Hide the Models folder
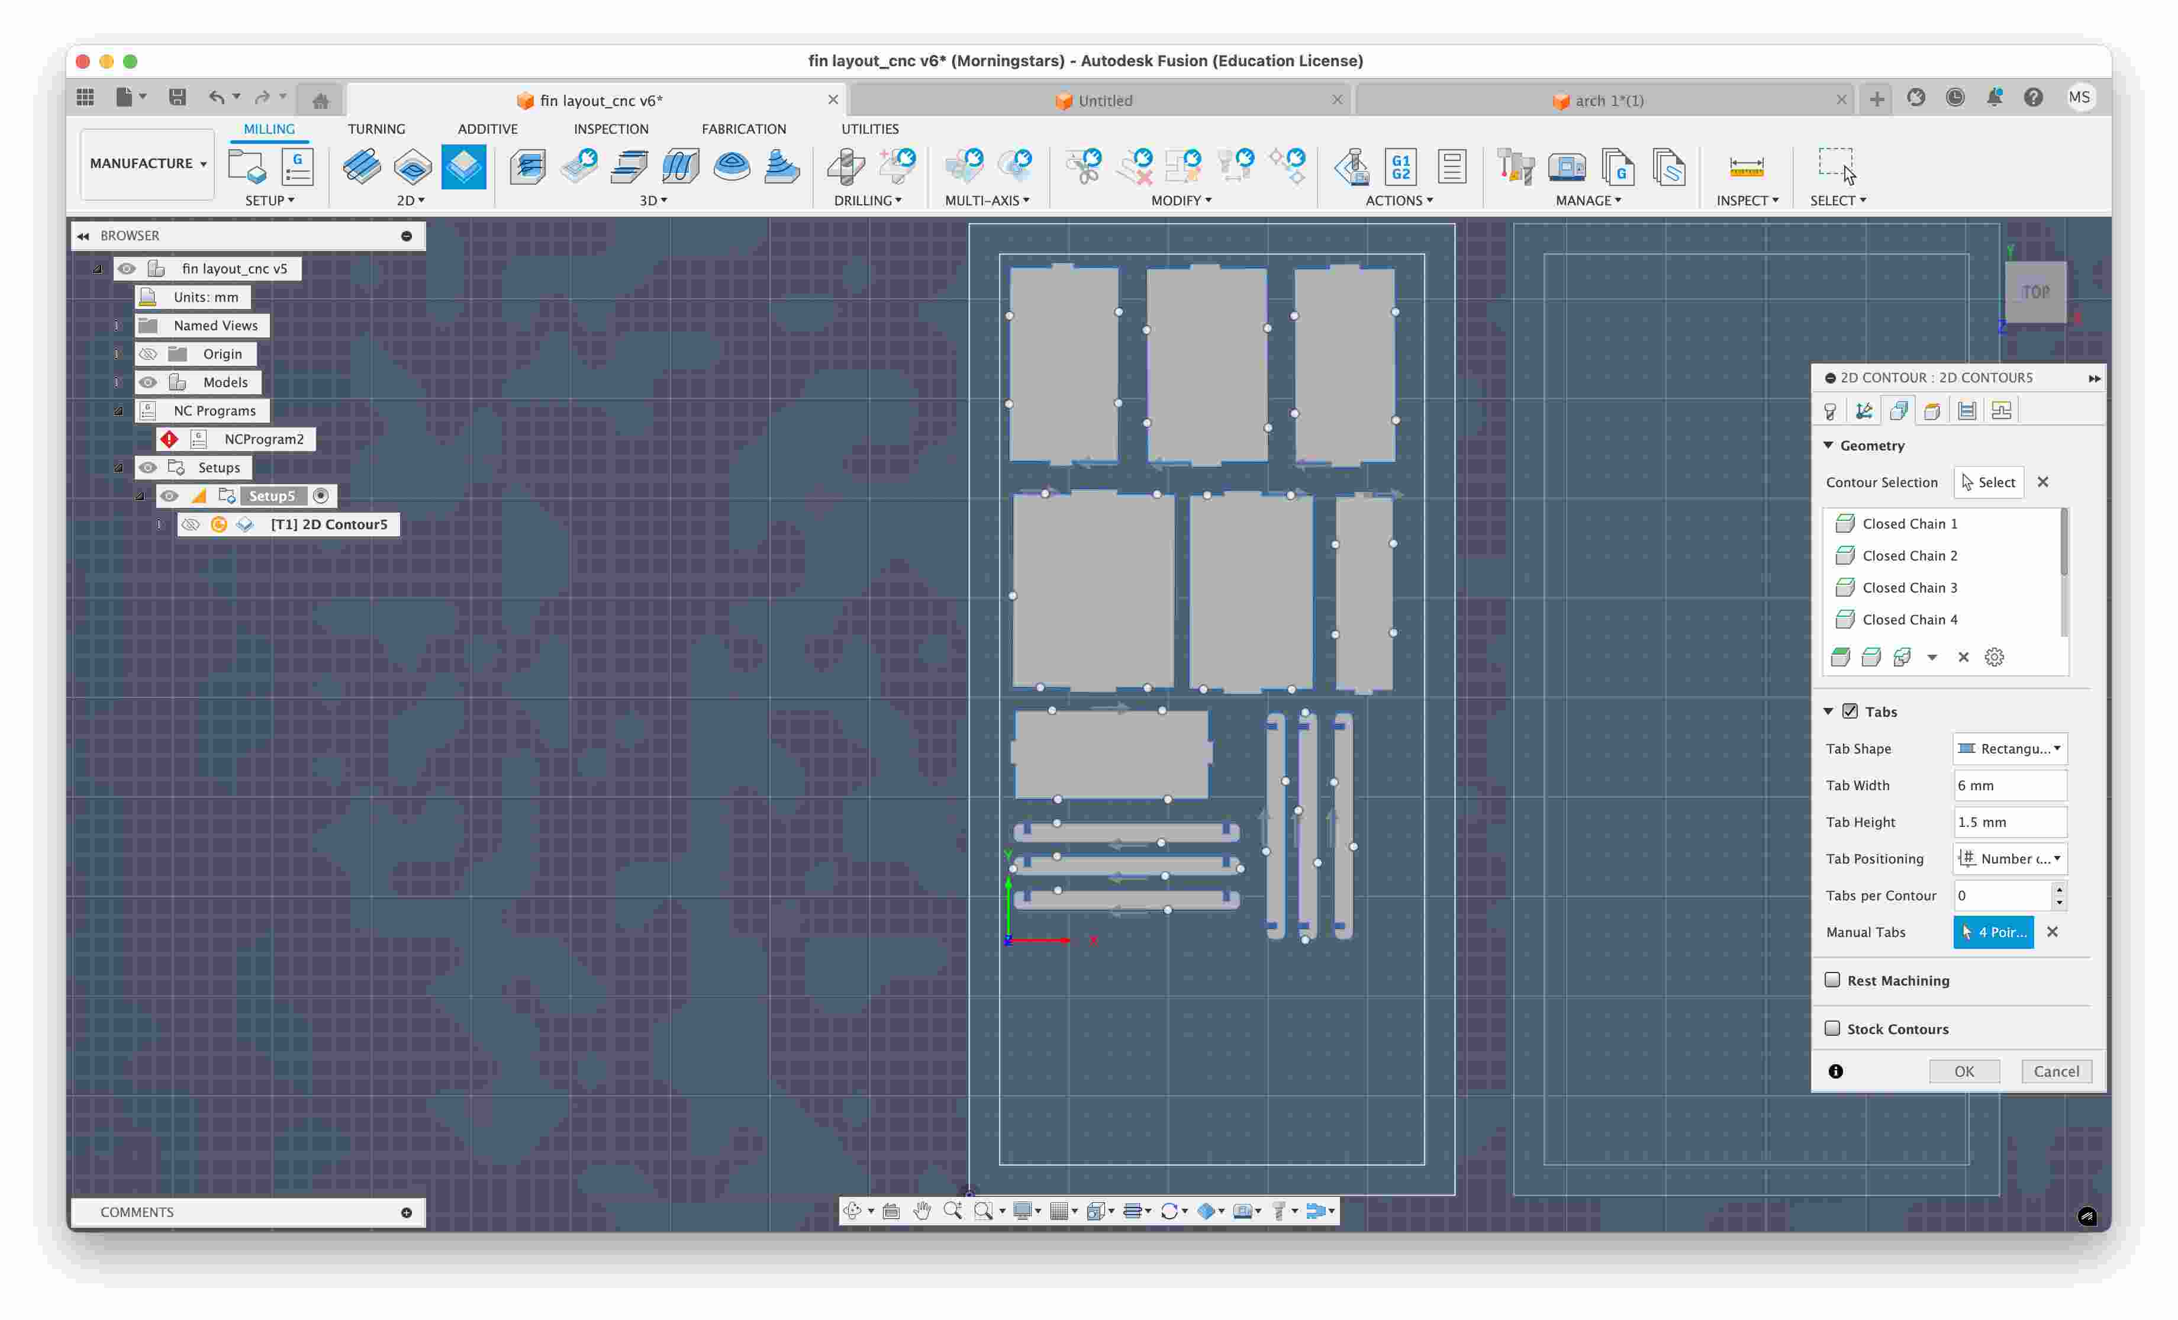 [147, 382]
